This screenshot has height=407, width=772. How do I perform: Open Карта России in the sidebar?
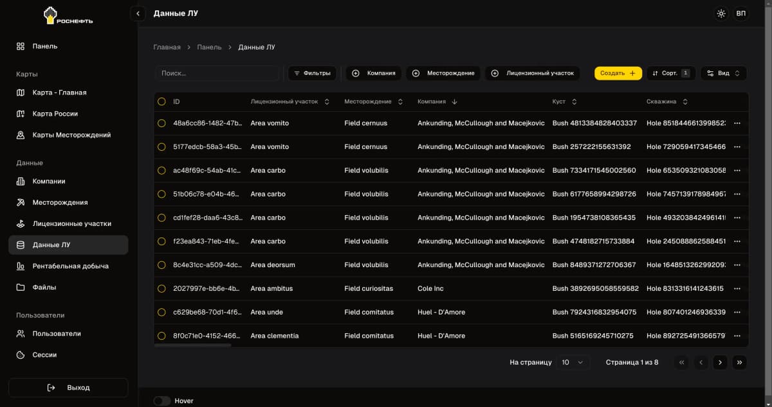pyautogui.click(x=55, y=114)
